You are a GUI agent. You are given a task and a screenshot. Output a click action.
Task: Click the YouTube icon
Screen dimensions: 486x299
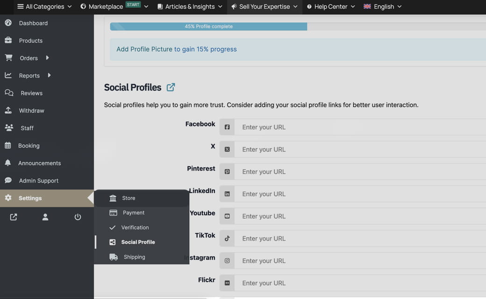click(227, 216)
